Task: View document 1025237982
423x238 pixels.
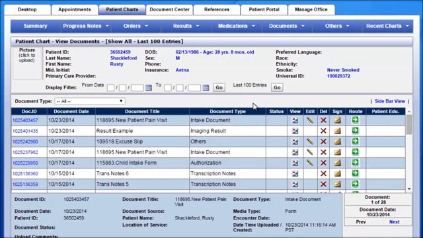Action: click(295, 152)
